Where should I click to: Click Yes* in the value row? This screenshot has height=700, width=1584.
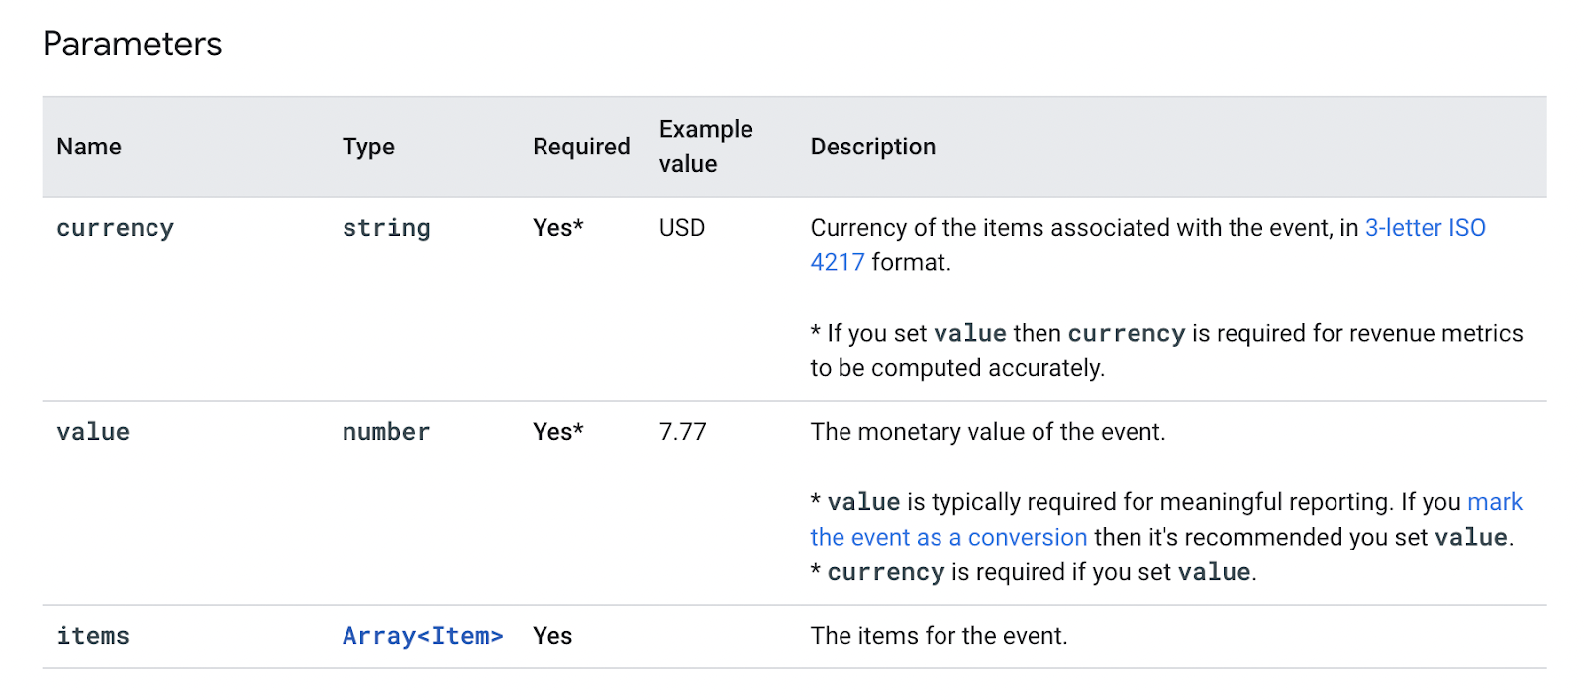coord(558,432)
